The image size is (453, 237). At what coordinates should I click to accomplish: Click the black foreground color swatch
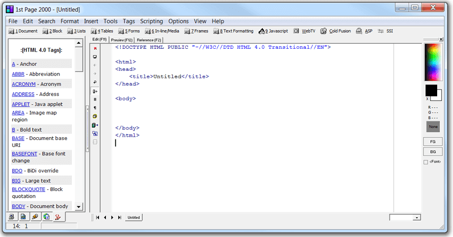[x=431, y=91]
